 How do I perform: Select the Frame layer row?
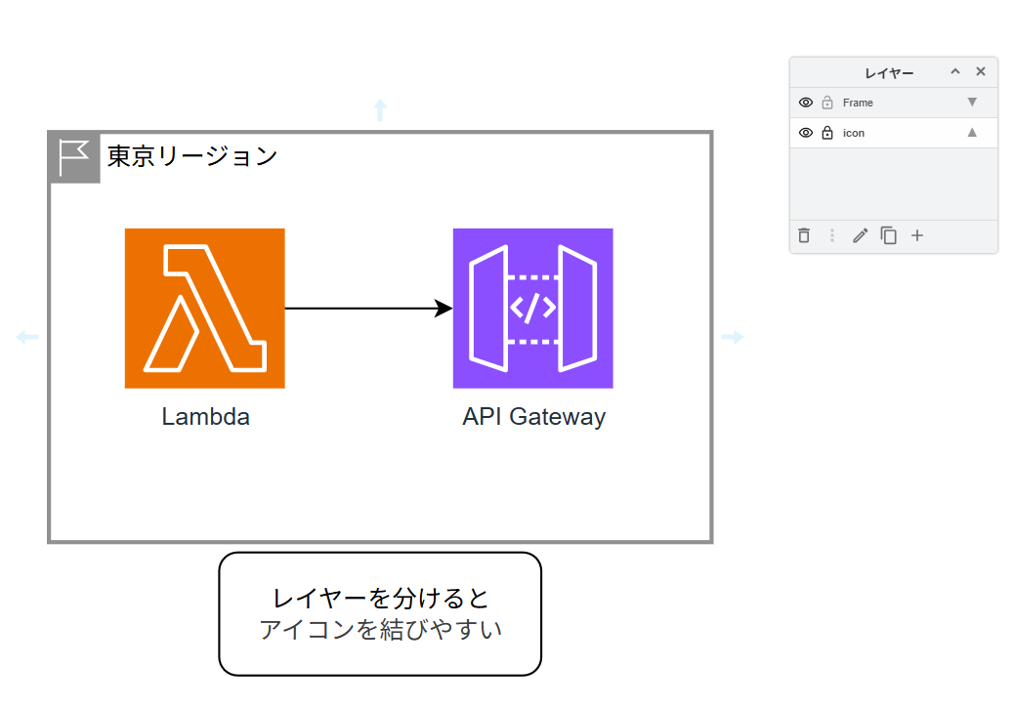click(x=899, y=103)
